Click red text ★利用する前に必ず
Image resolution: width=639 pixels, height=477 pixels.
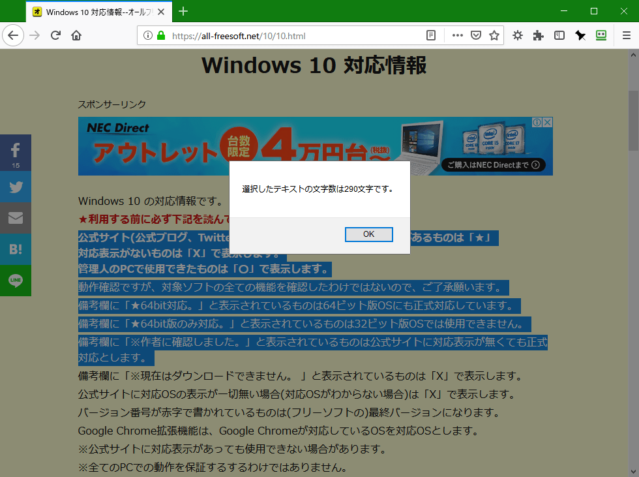pyautogui.click(x=154, y=219)
